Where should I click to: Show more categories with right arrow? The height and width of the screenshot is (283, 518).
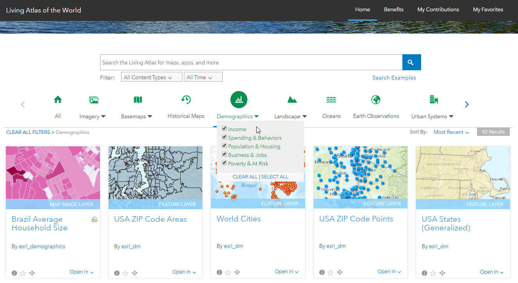click(x=466, y=104)
